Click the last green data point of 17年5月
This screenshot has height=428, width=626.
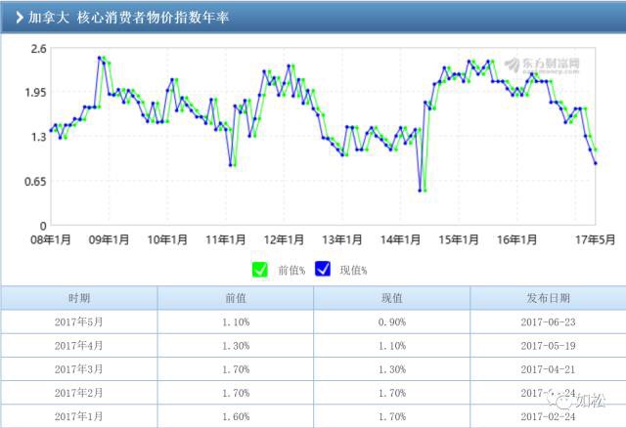pyautogui.click(x=596, y=150)
